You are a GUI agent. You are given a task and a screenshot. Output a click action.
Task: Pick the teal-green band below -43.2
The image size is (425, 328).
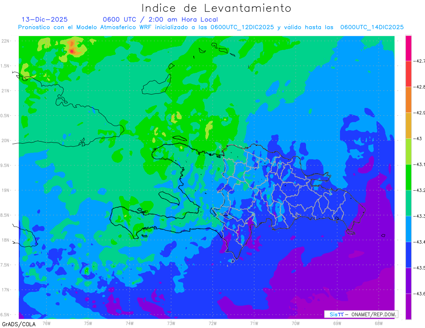pos(408,203)
